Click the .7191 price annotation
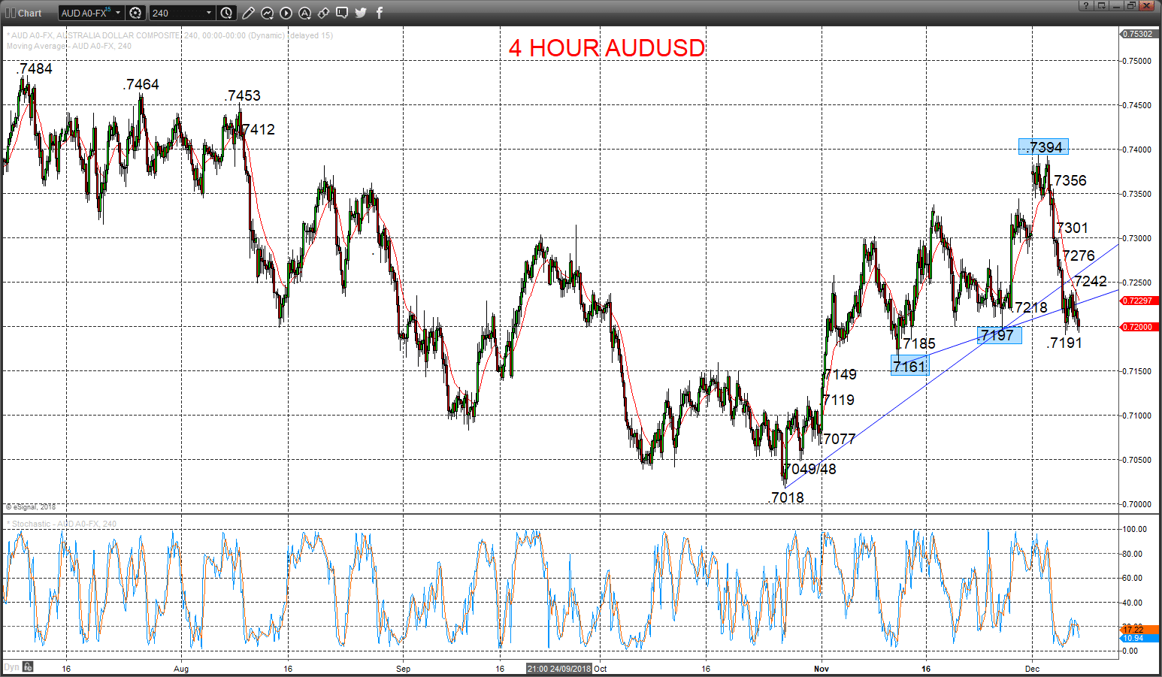Image resolution: width=1162 pixels, height=677 pixels. [x=1064, y=343]
